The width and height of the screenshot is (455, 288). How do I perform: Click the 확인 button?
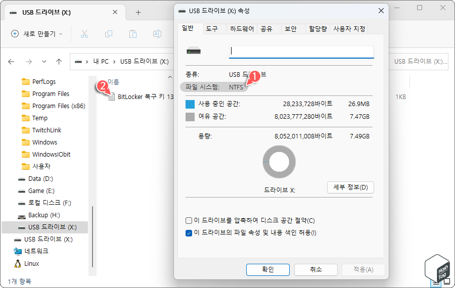[x=267, y=270]
